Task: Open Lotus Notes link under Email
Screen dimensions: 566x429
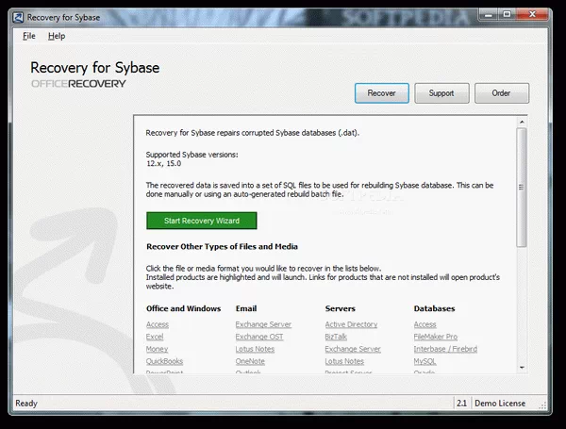Action: coord(255,349)
